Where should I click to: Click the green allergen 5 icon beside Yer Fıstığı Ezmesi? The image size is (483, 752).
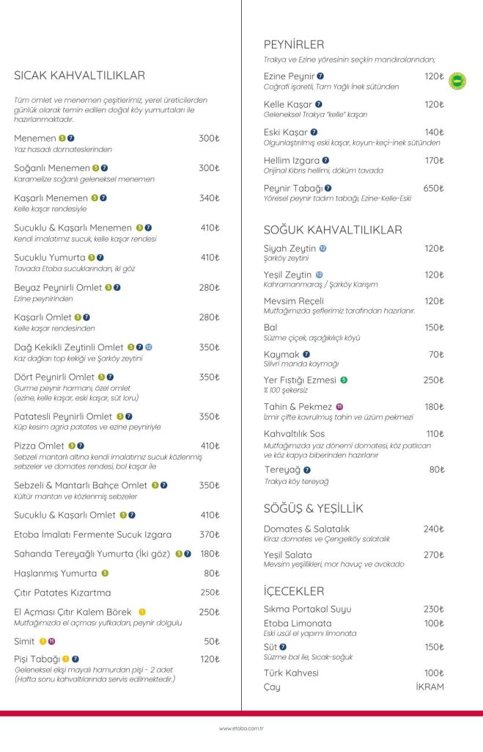coord(344,380)
